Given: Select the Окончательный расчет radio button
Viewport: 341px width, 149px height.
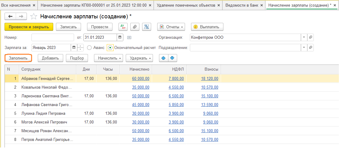Looking at the screenshot, I should [x=110, y=48].
